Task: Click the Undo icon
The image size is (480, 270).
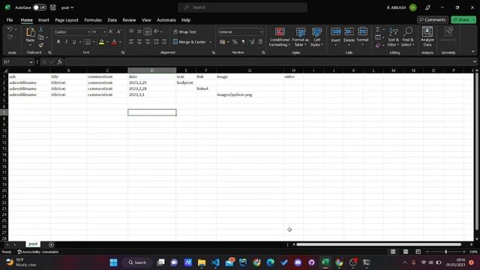Action: tap(10, 29)
